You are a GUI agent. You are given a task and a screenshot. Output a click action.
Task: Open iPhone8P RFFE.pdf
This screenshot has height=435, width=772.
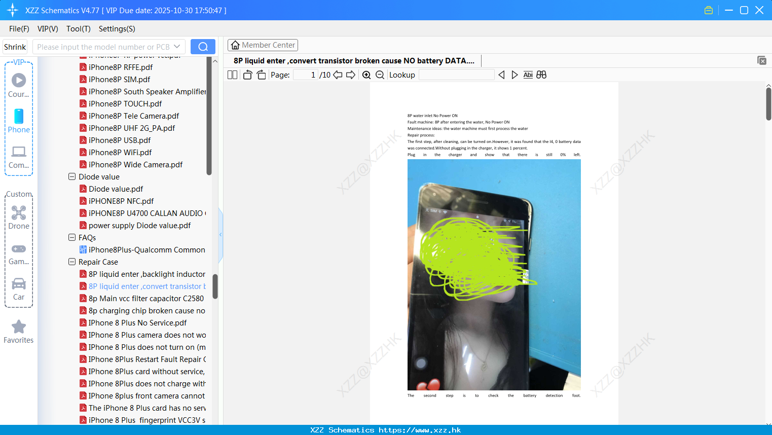click(x=121, y=67)
